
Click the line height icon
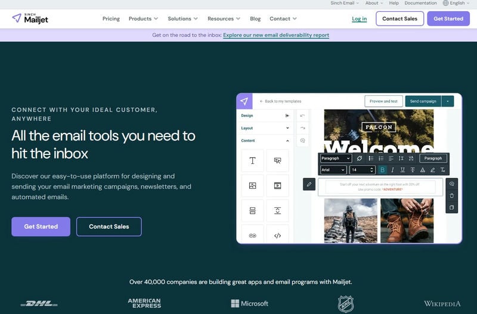click(401, 158)
